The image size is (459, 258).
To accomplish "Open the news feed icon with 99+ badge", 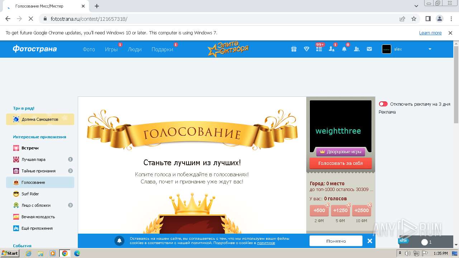I will click(319, 49).
